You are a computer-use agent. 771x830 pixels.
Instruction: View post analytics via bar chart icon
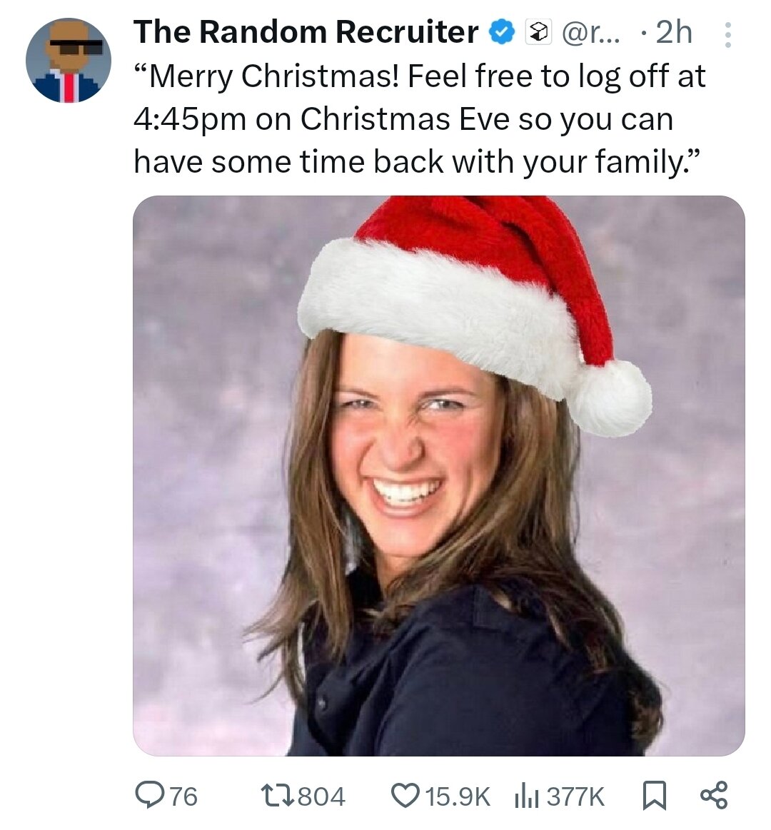(525, 796)
